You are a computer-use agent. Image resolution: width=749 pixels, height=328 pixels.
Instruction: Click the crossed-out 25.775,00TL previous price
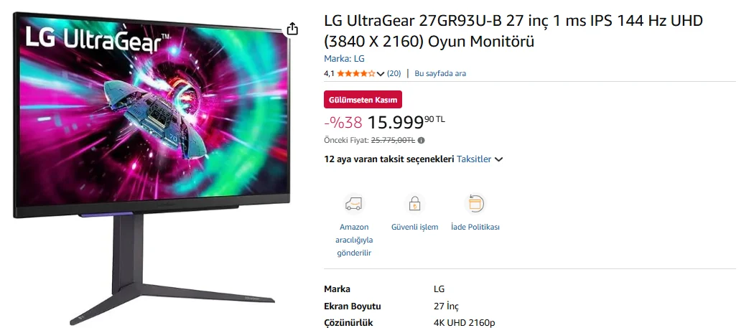pos(393,141)
